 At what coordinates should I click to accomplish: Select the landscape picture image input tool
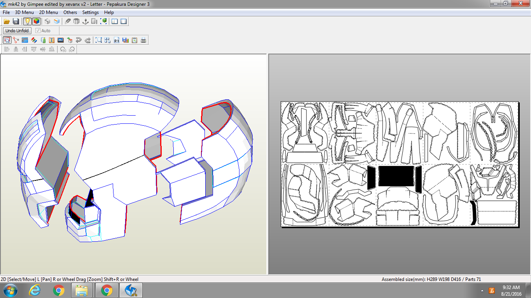(x=61, y=40)
